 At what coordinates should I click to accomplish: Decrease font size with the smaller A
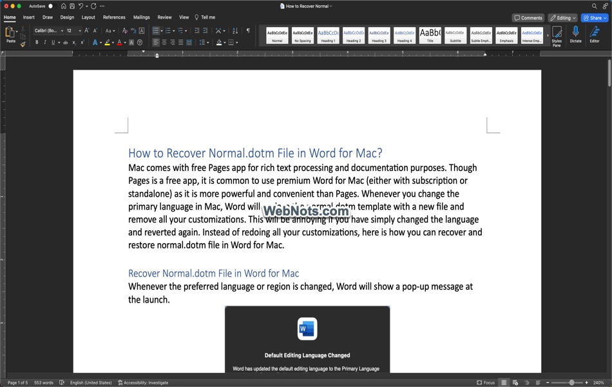[x=95, y=30]
